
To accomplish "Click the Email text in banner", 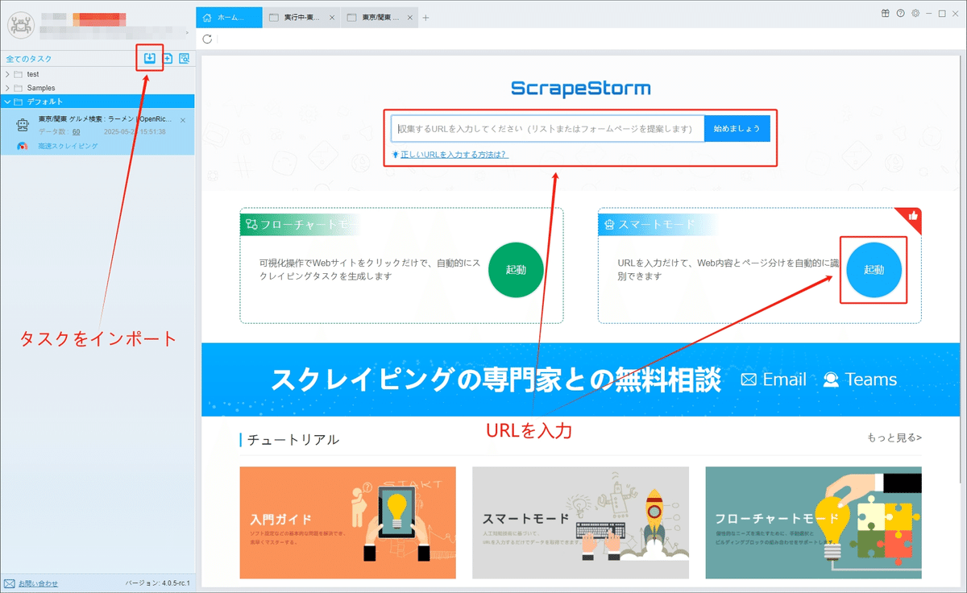I will (x=784, y=379).
